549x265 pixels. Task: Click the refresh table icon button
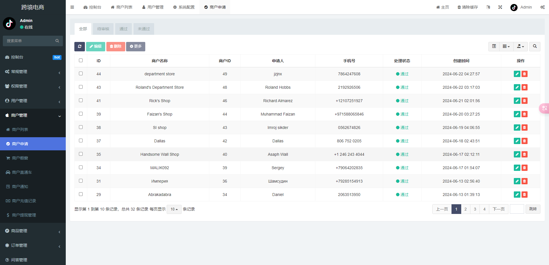tap(79, 46)
